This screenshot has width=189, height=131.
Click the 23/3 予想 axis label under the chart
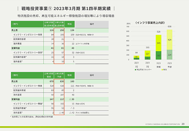169,65
